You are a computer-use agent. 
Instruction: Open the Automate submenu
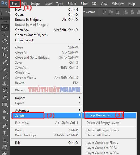coord(46,110)
